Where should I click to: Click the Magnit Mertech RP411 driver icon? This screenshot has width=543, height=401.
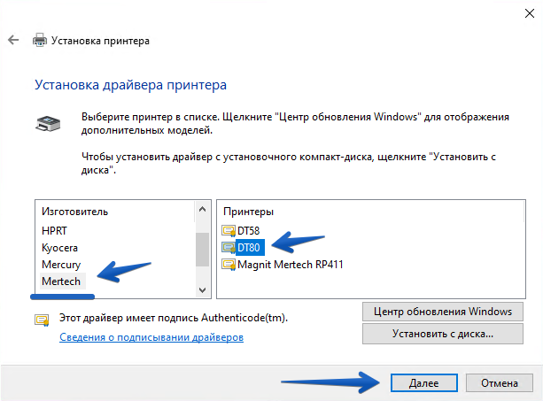[x=228, y=264]
